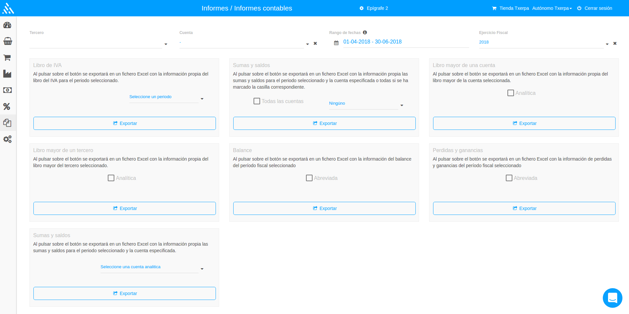
Task: Open the money bill section
Action: [x=7, y=90]
